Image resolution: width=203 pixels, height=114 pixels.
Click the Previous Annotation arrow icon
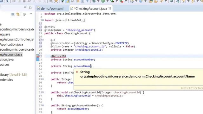point(193,1)
